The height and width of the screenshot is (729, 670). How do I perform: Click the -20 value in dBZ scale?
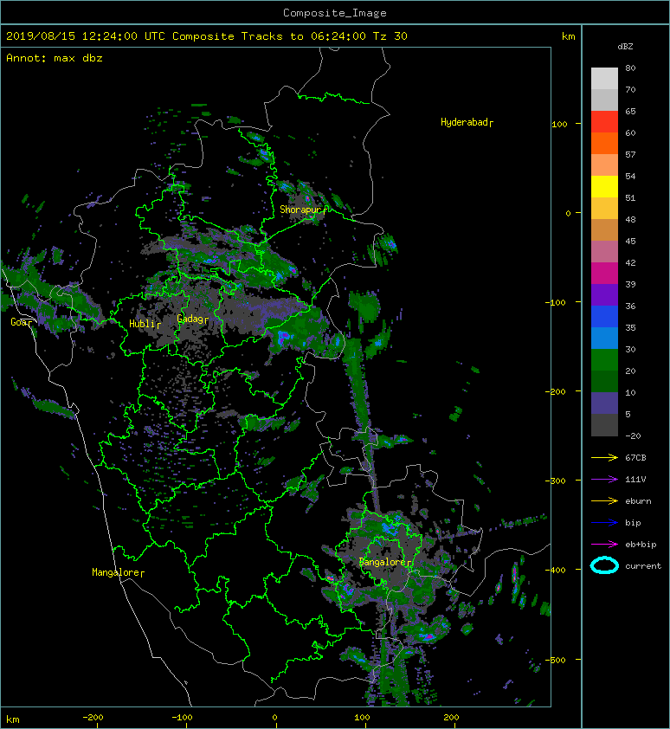point(633,436)
